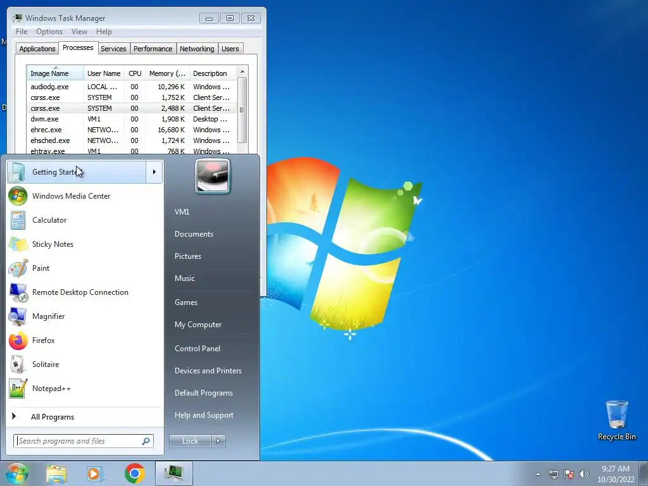Show hidden tray icons arrow

point(538,474)
